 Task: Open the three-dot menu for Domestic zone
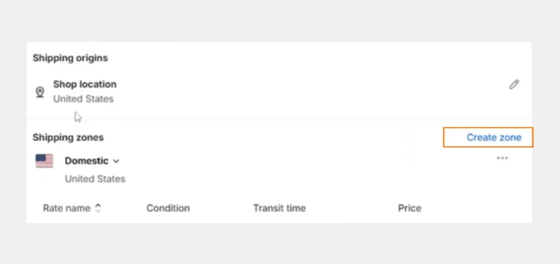pyautogui.click(x=503, y=158)
